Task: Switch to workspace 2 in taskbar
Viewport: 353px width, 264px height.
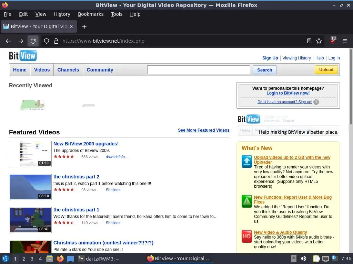Action: tap(24, 259)
